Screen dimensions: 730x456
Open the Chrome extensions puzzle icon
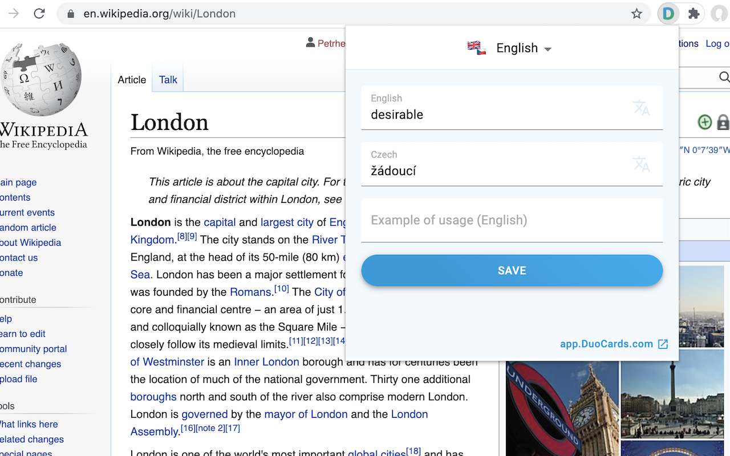[693, 14]
